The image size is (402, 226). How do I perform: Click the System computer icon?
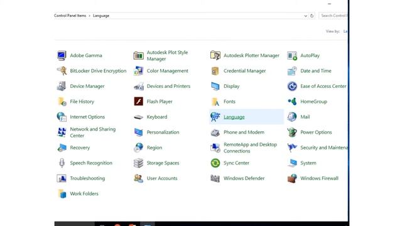(292, 163)
